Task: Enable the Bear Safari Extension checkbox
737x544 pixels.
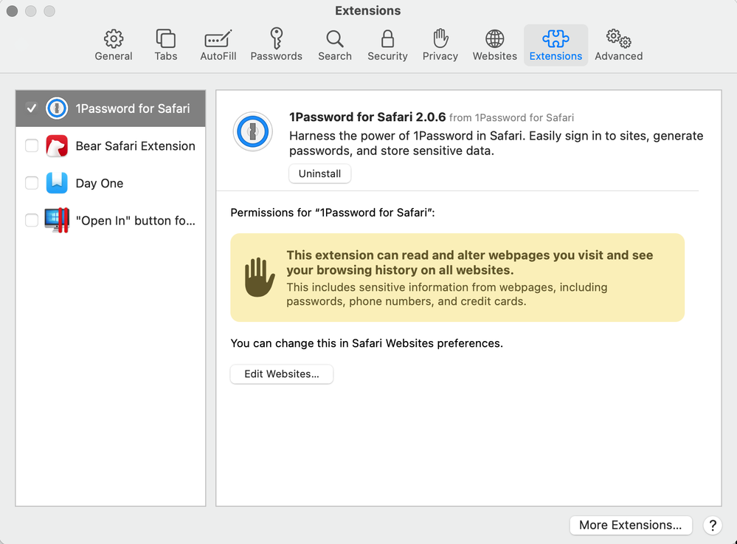Action: click(x=32, y=146)
